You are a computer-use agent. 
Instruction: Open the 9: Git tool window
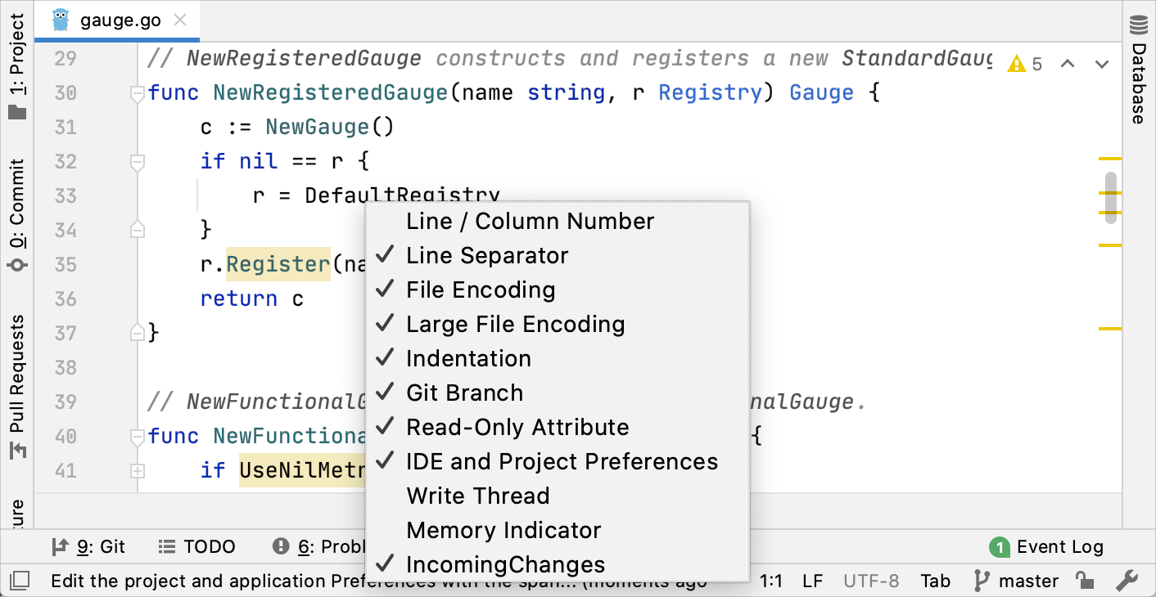tap(88, 547)
